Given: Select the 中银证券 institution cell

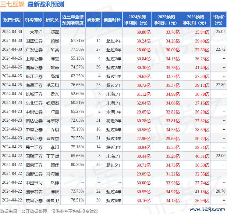Looking at the screenshot, I should point(34,112).
